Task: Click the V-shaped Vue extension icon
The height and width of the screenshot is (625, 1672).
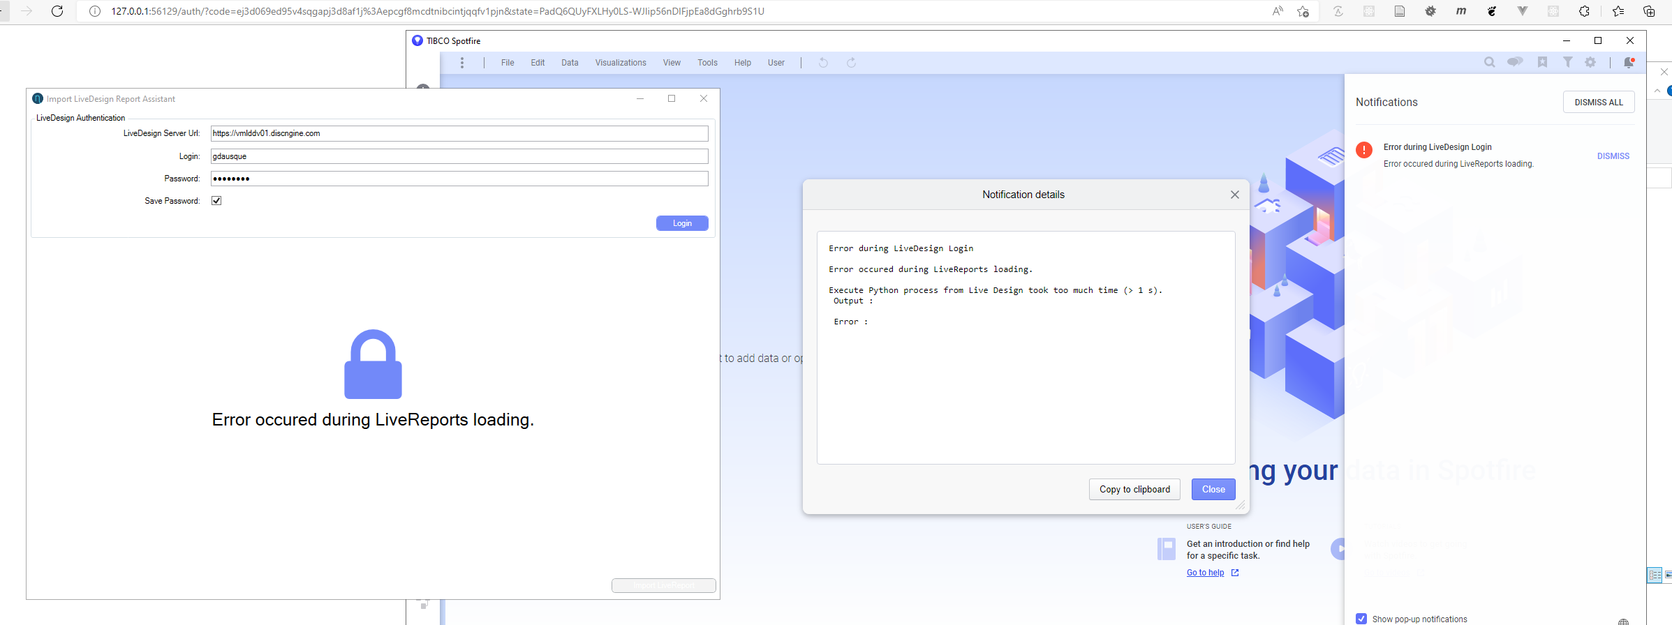Action: click(1523, 11)
